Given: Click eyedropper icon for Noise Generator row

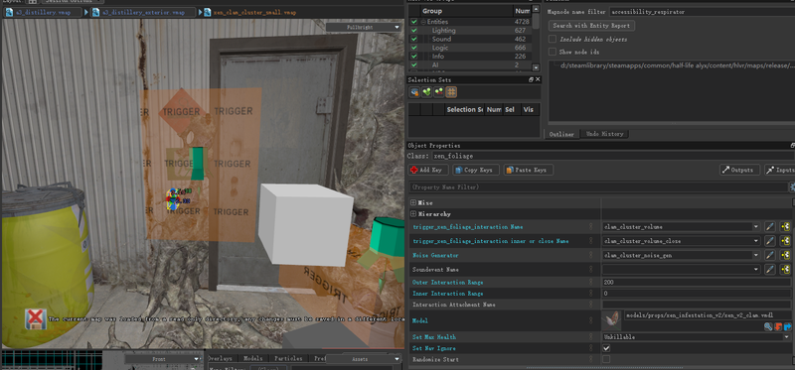Looking at the screenshot, I should 769,256.
